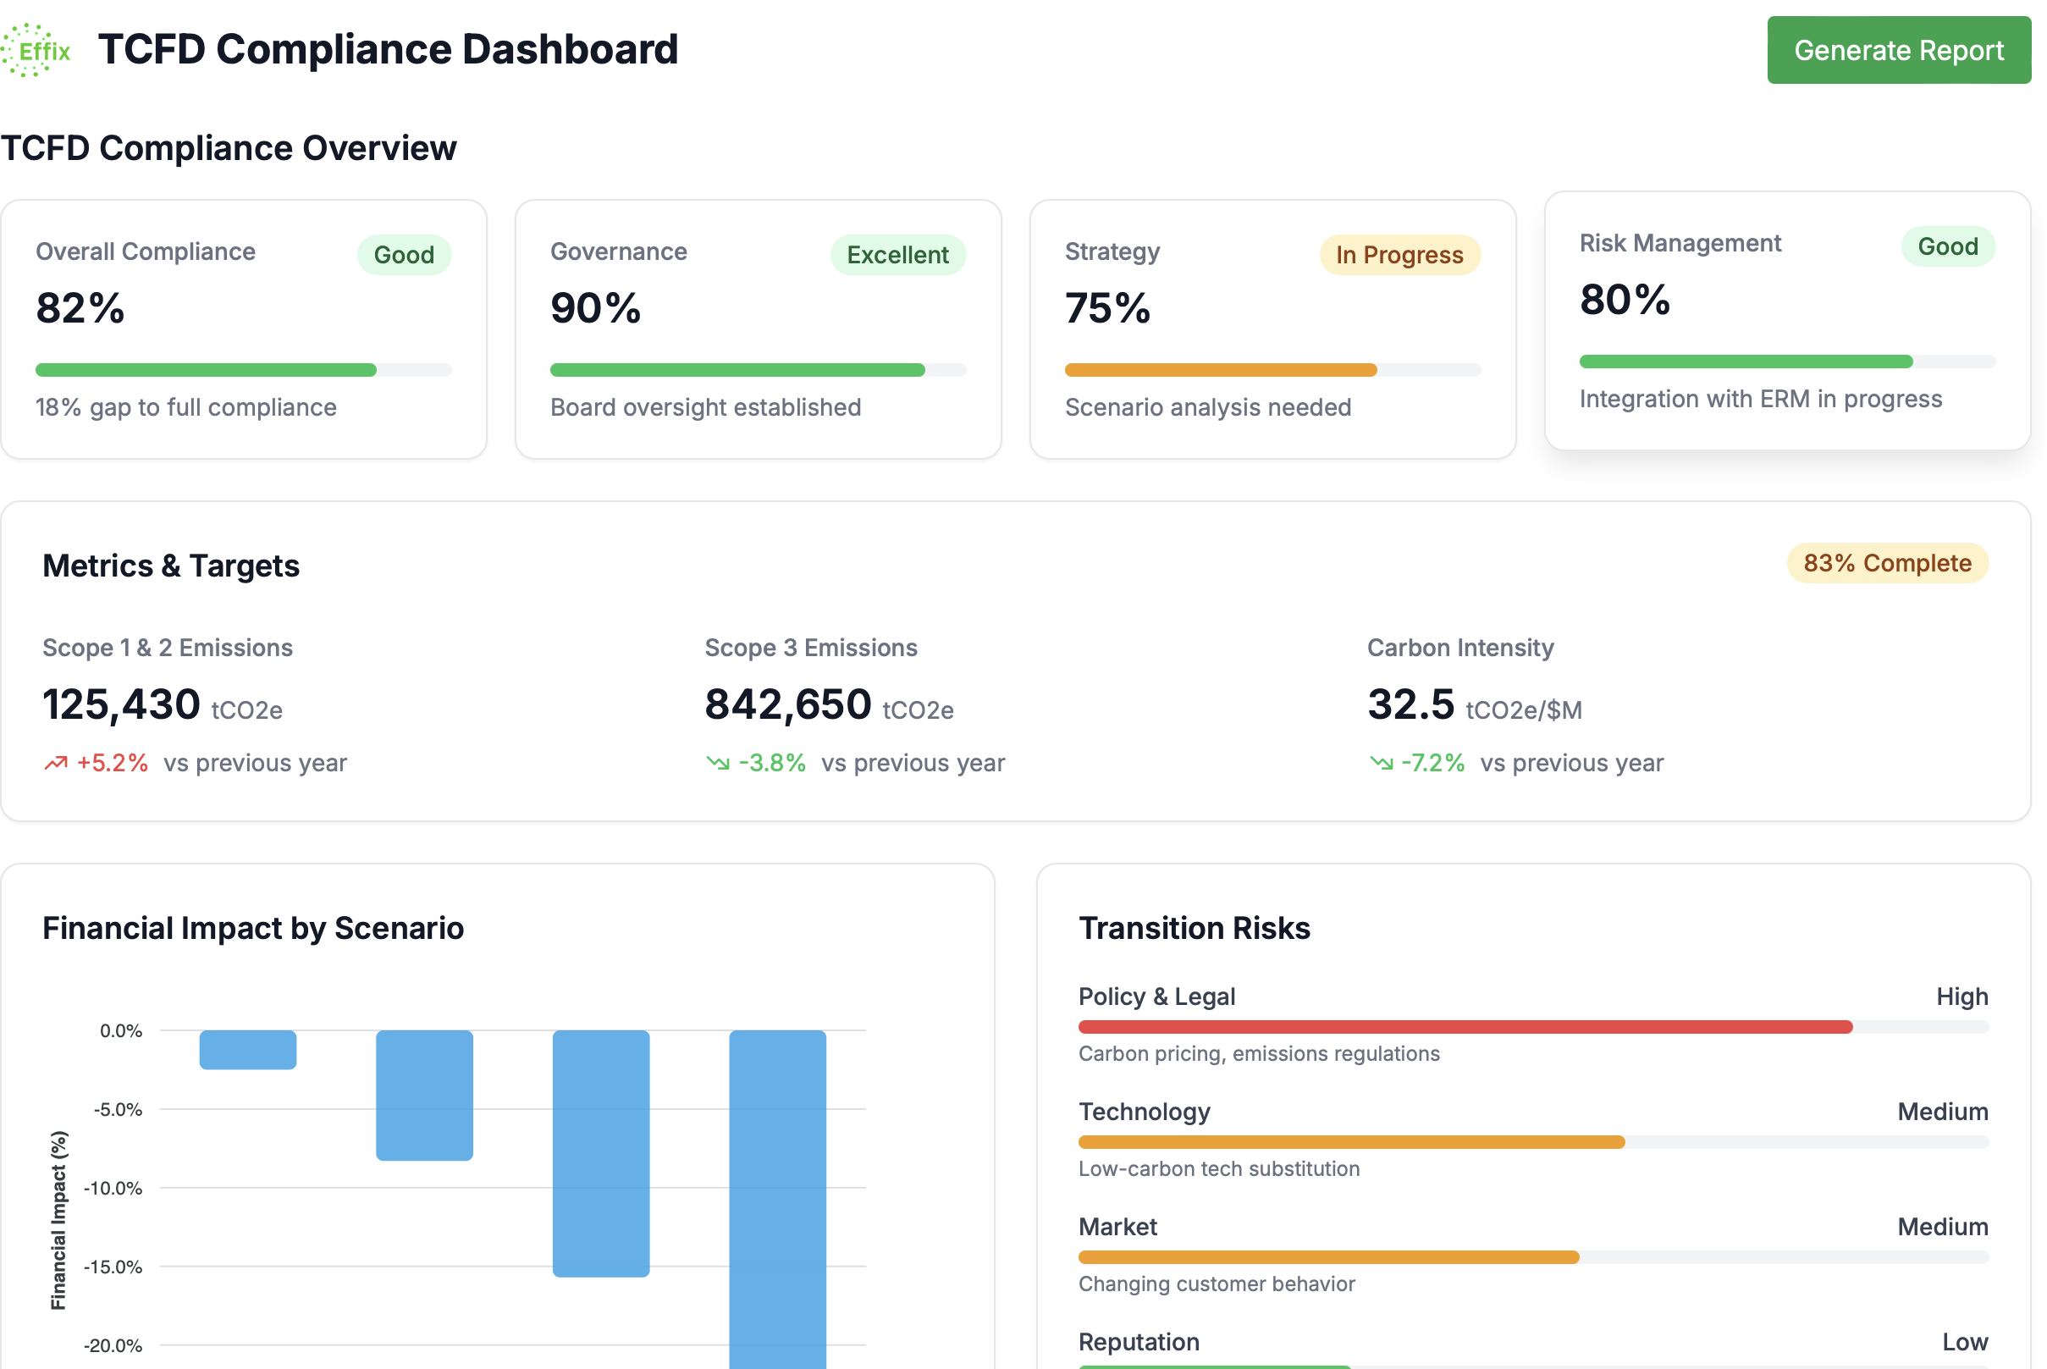Click the Effix logo icon
Viewport: 2047px width, 1369px height.
pyautogui.click(x=36, y=50)
